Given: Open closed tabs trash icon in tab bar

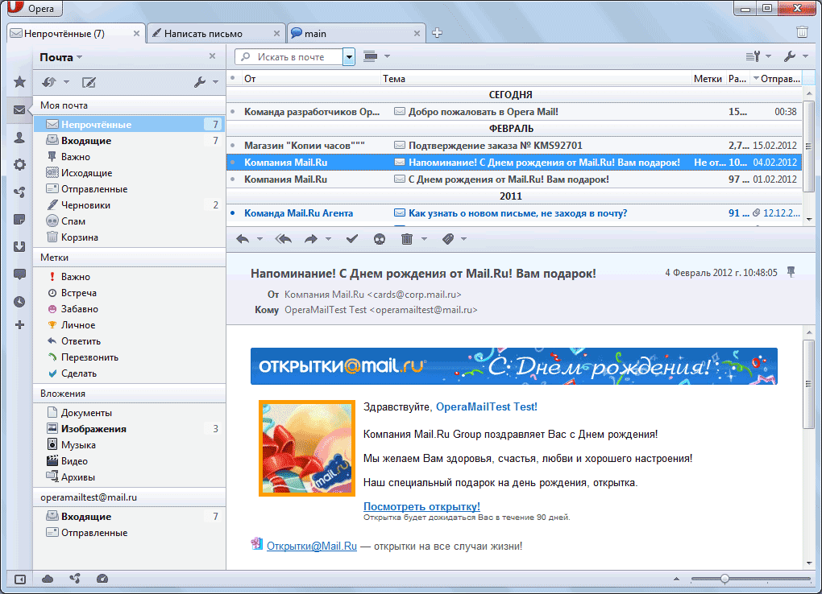Looking at the screenshot, I should [x=802, y=32].
